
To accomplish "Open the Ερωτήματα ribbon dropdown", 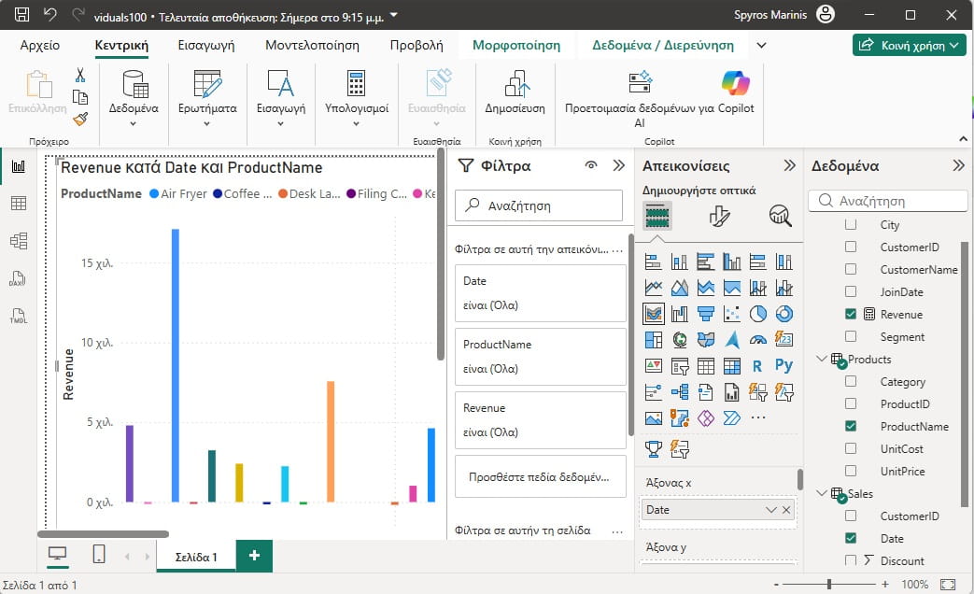I will tap(207, 124).
